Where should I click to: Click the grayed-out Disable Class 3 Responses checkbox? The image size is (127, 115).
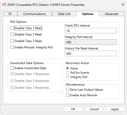coord(12,88)
